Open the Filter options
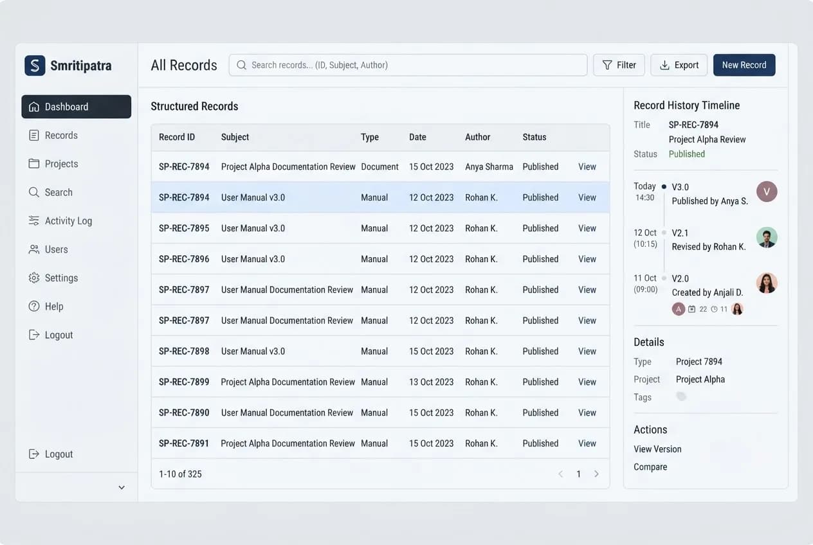Viewport: 813px width, 545px height. pyautogui.click(x=619, y=65)
